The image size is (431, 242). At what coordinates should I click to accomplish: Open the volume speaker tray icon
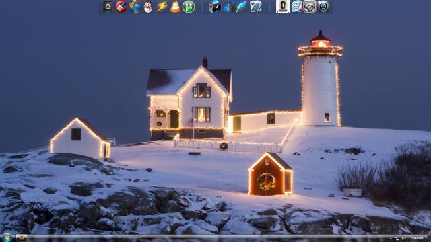(x=403, y=238)
